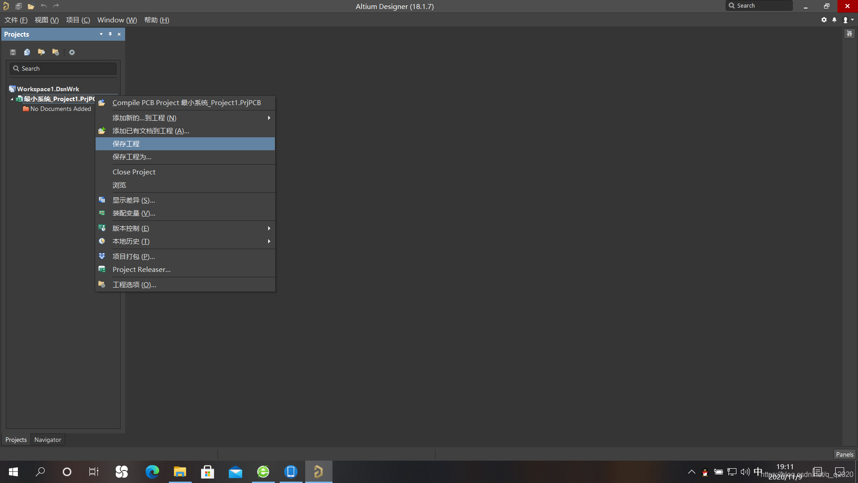Open 帮助 (H) menu
Image resolution: width=858 pixels, height=483 pixels.
point(157,20)
